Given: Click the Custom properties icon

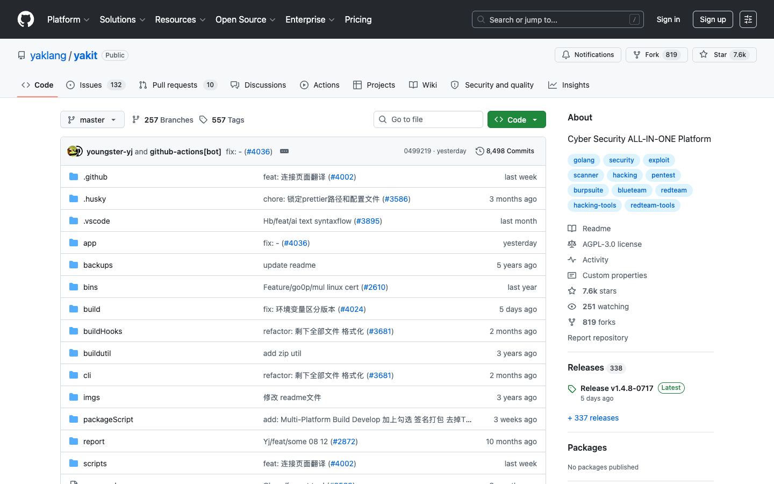Looking at the screenshot, I should tap(572, 275).
